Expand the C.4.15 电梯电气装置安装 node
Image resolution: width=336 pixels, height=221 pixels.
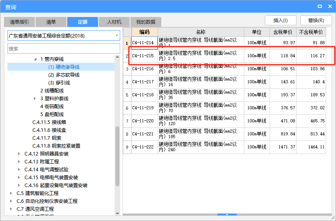click(19, 177)
